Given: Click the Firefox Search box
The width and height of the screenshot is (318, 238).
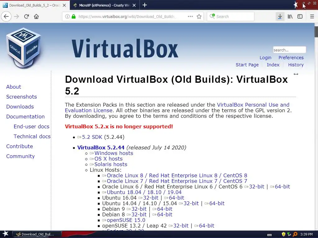Looking at the screenshot, I should 231,16.
